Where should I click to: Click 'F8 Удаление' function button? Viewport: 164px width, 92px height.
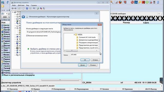pyautogui.click(x=128, y=89)
